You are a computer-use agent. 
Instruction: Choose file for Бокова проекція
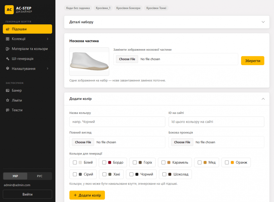182,142
